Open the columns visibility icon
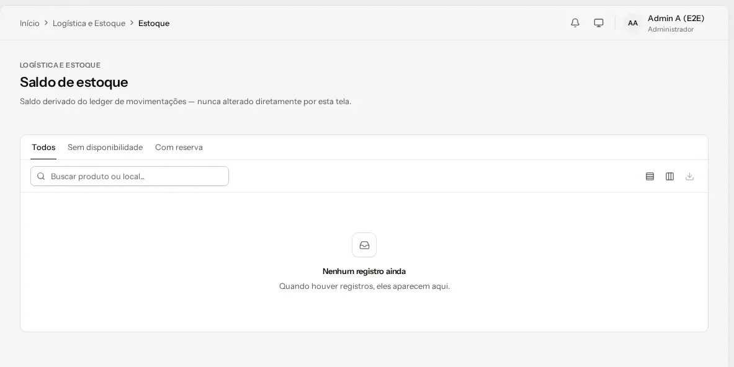 tap(669, 176)
